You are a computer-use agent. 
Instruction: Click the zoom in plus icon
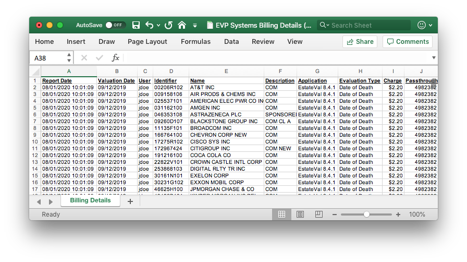[398, 215]
